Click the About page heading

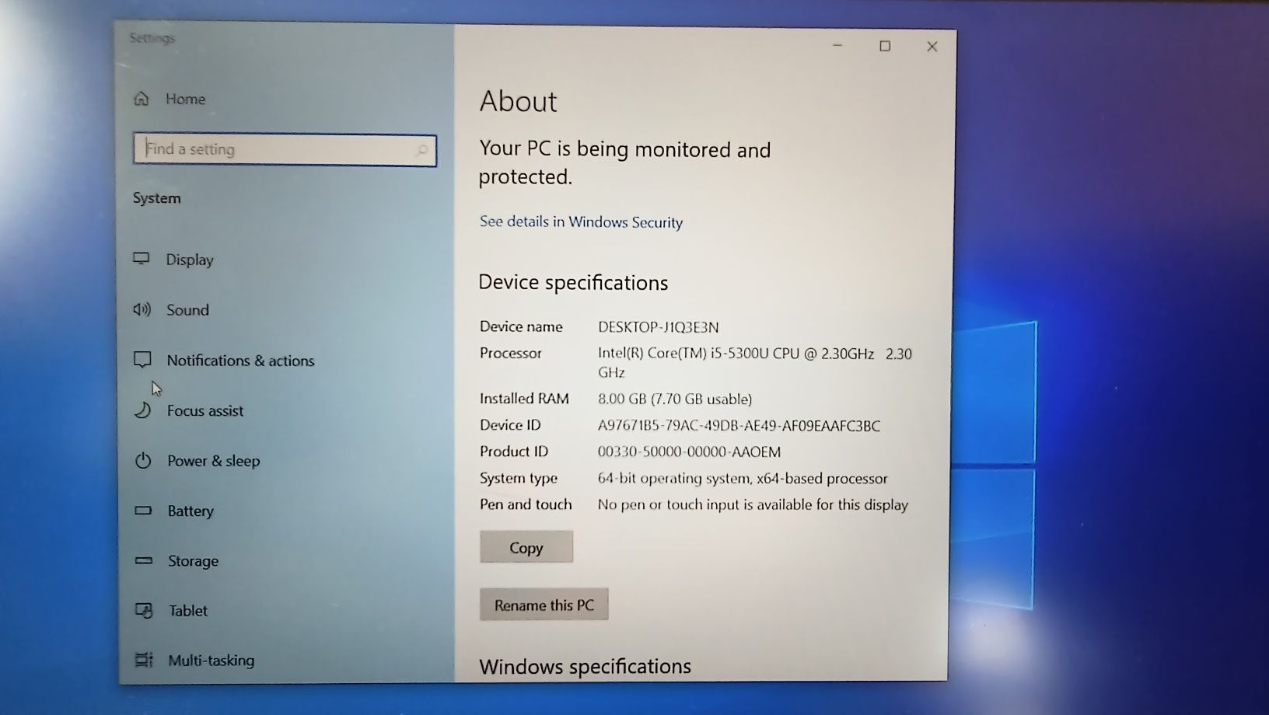518,102
